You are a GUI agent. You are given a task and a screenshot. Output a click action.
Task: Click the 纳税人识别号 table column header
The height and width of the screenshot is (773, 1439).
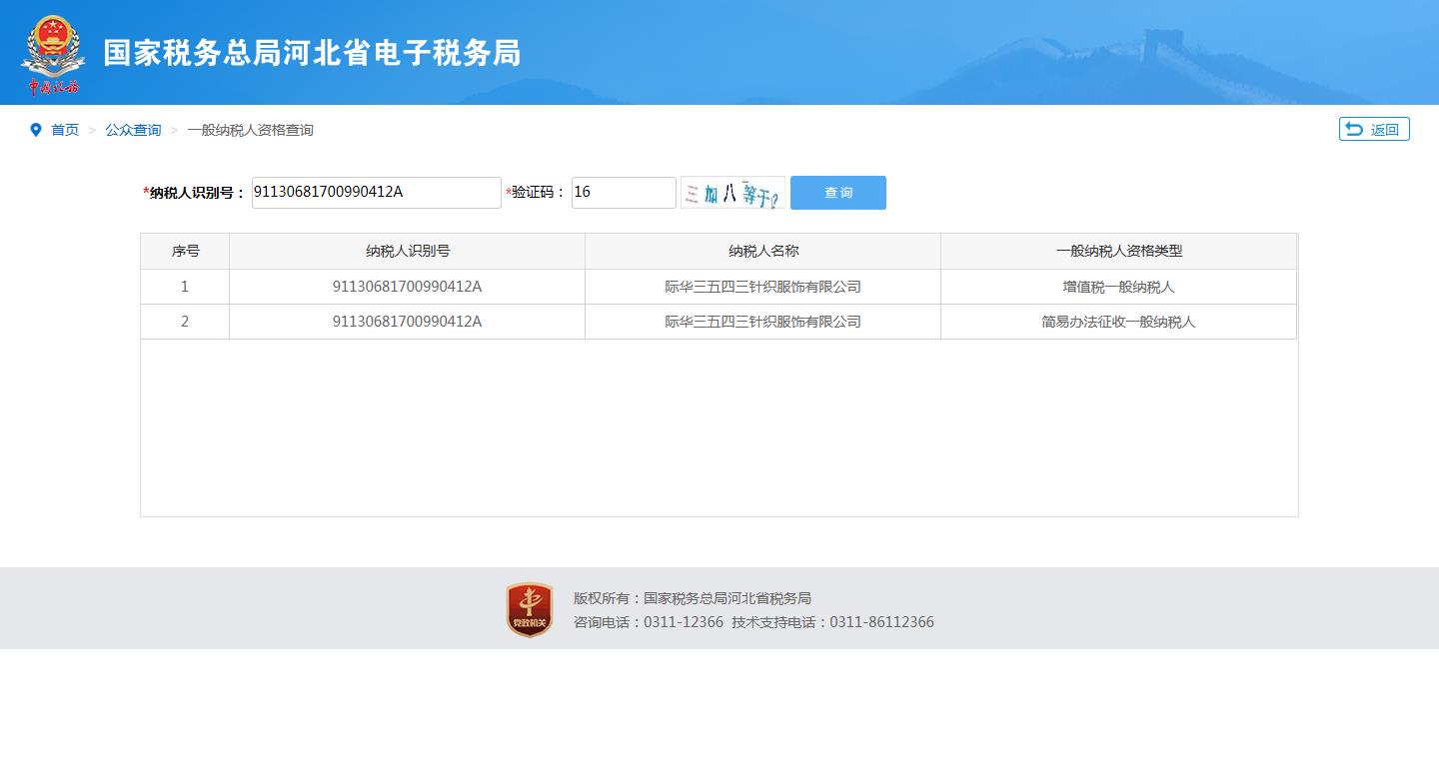[407, 252]
